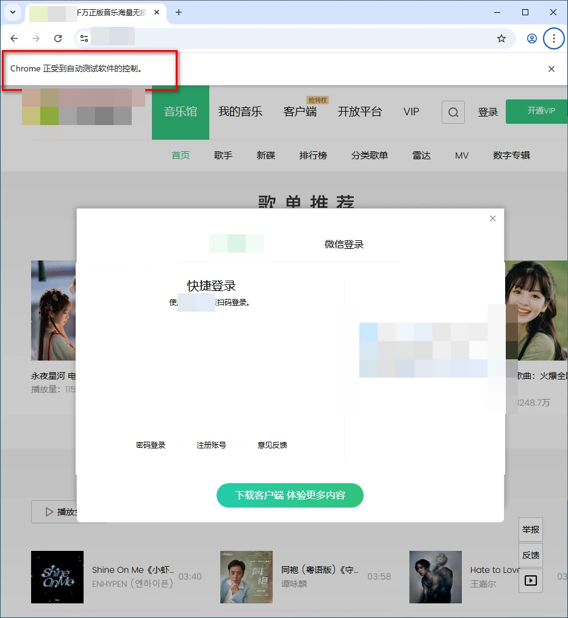Close the login dialog with X
Viewport: 568px width, 618px height.
pyautogui.click(x=492, y=218)
